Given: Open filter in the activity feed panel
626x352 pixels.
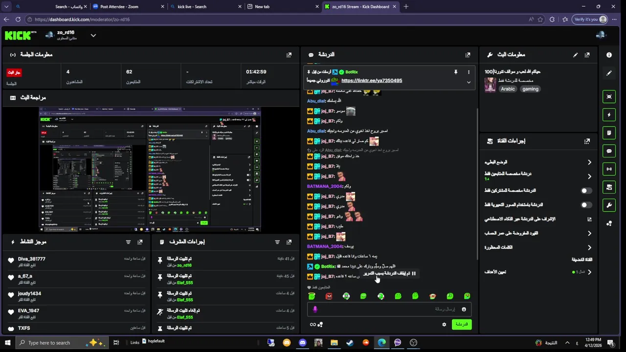Looking at the screenshot, I should 128,242.
